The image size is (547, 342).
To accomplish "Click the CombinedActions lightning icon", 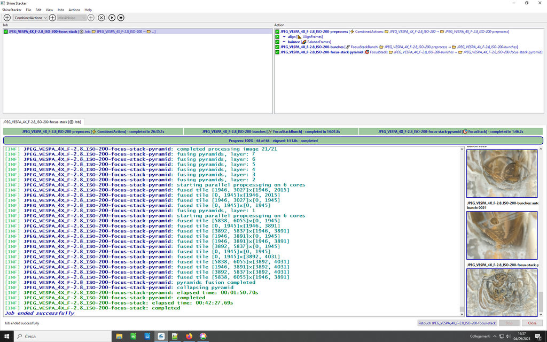I will tap(352, 32).
